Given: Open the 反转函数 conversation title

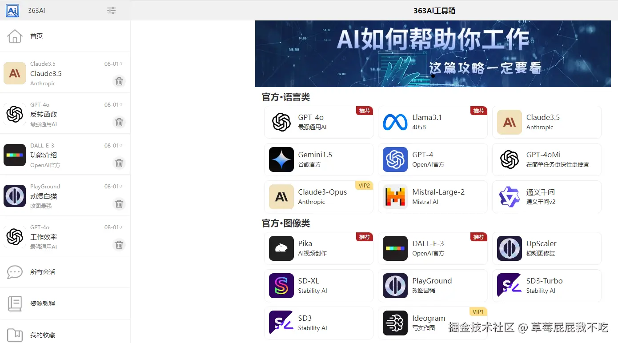Looking at the screenshot, I should [44, 115].
